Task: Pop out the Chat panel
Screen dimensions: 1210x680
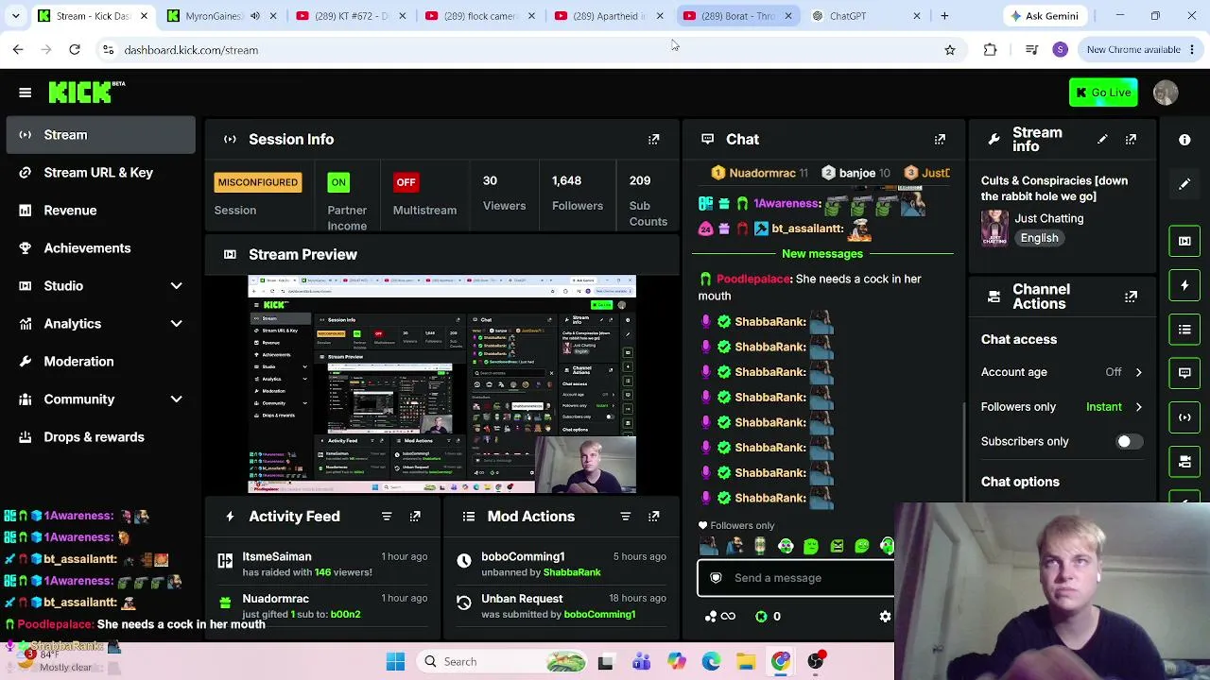Action: pos(940,140)
